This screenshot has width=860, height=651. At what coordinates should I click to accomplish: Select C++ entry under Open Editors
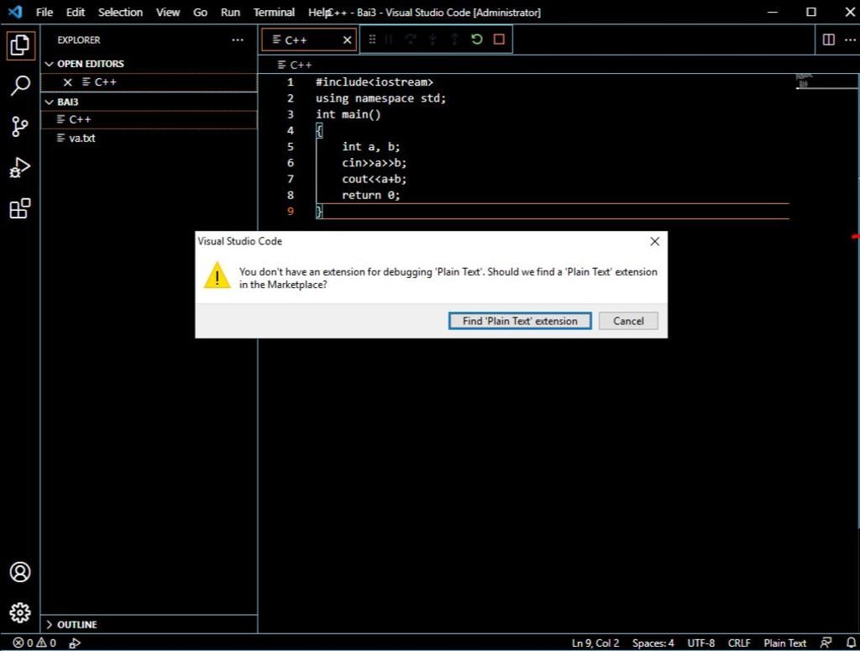click(x=149, y=81)
